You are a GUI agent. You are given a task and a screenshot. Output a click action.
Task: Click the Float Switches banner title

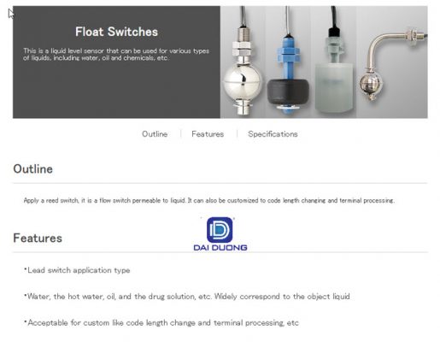click(x=116, y=32)
